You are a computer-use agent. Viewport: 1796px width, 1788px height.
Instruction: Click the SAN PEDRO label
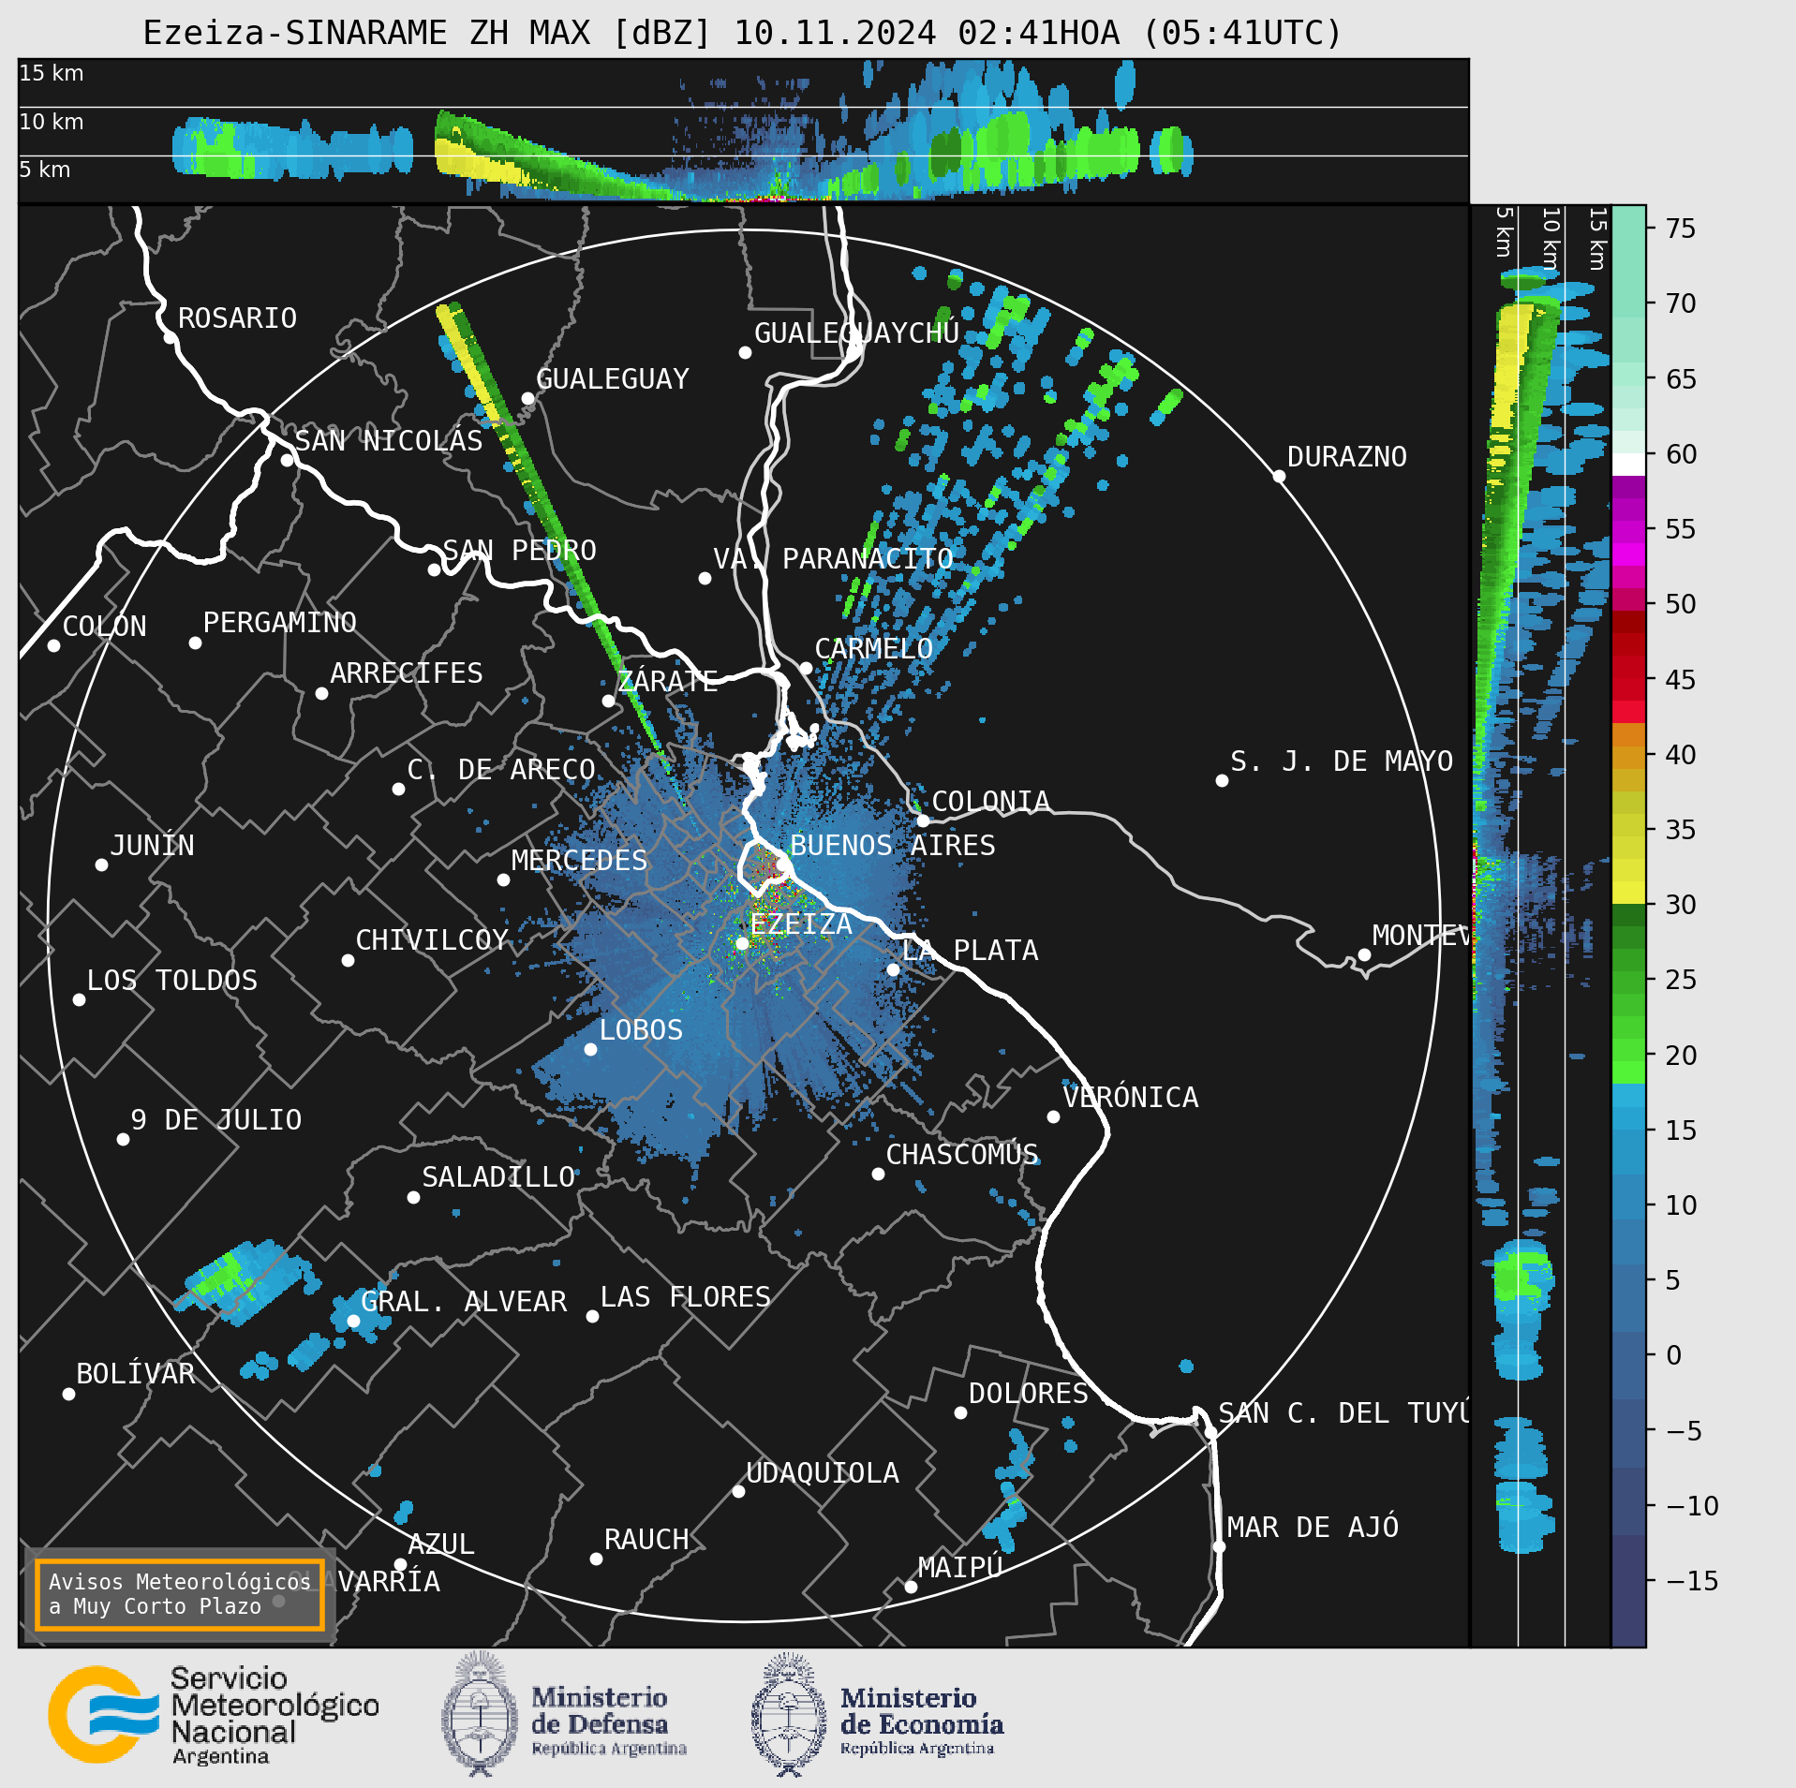pos(519,551)
